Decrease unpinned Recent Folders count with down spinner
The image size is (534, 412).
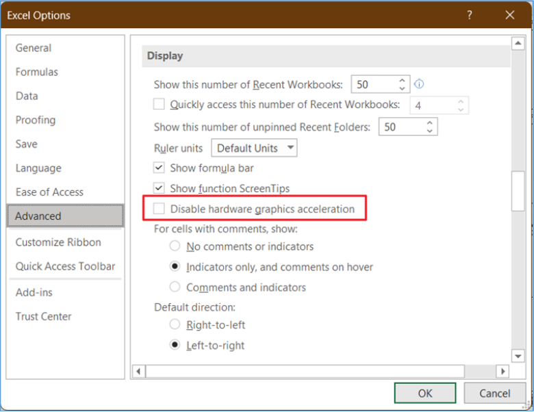coord(430,131)
